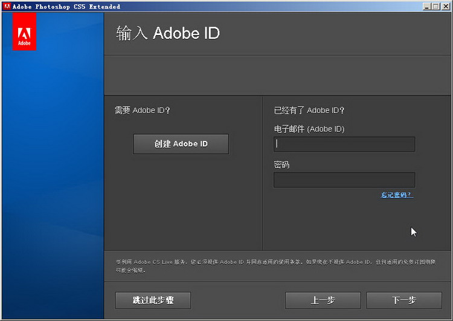Click the 创建 Adobe ID button

tap(181, 144)
